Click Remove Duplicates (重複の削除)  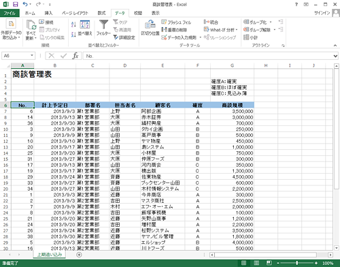[x=174, y=30]
